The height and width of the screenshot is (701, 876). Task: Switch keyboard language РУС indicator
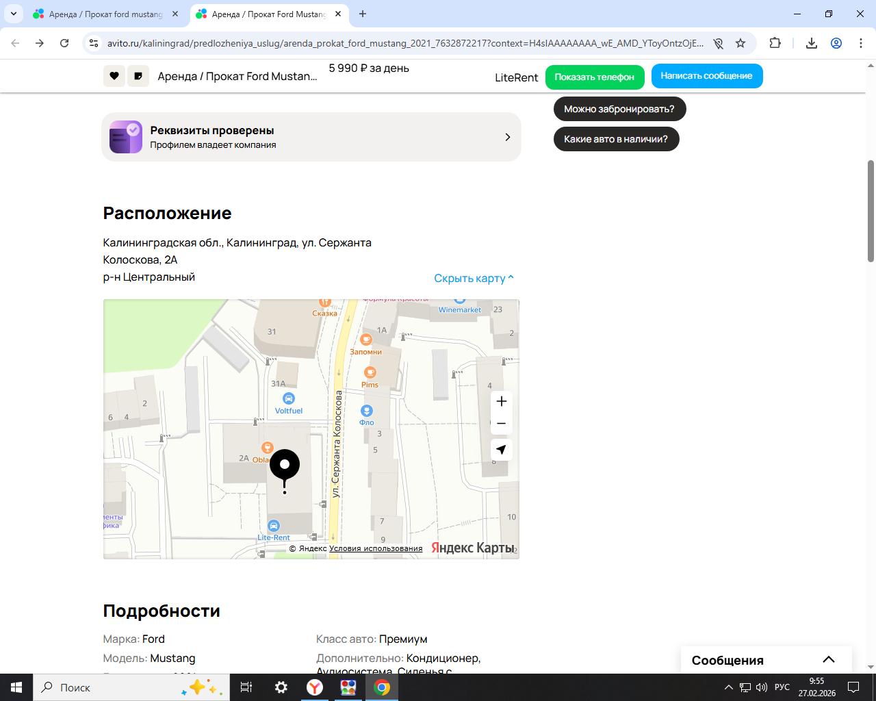click(x=782, y=687)
